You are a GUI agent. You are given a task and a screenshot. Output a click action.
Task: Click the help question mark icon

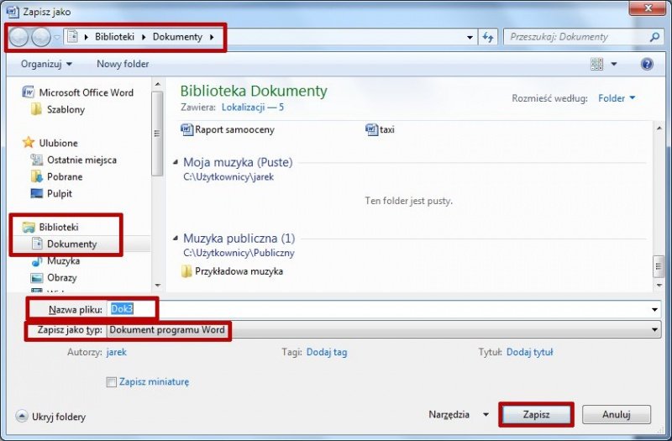(647, 64)
